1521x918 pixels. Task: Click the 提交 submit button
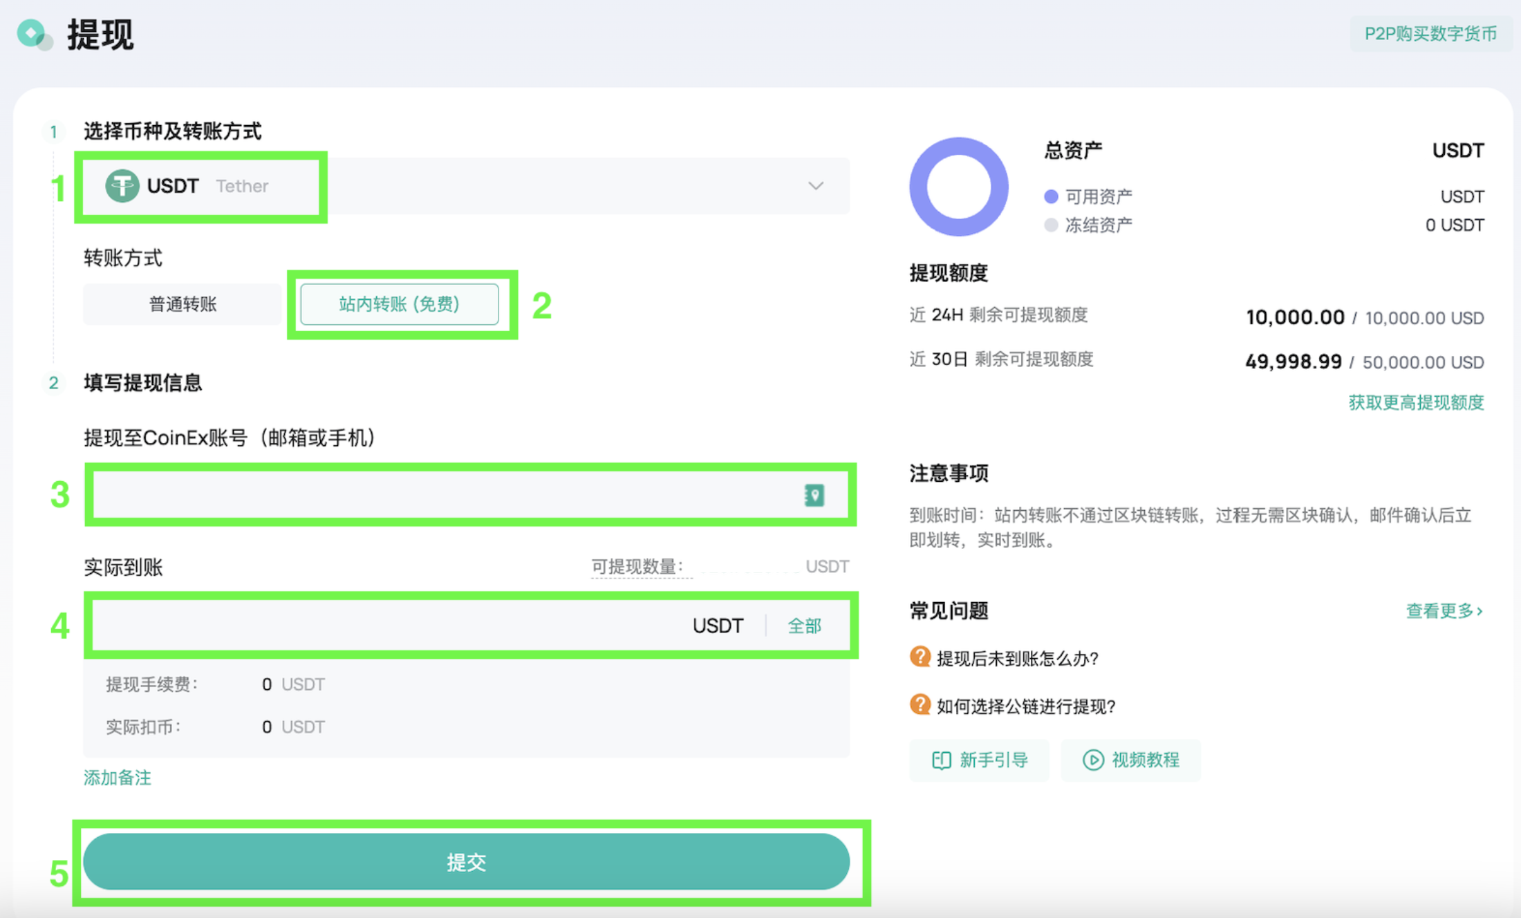coord(467,861)
